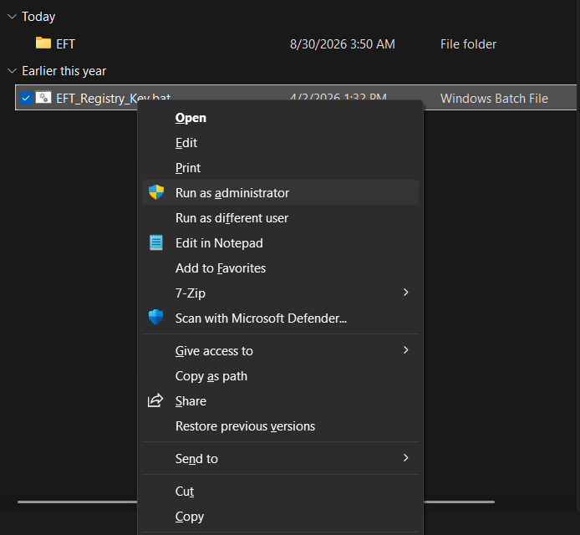This screenshot has width=580, height=535.
Task: Click the horizontal scrollbar at the bottom
Action: [256, 502]
